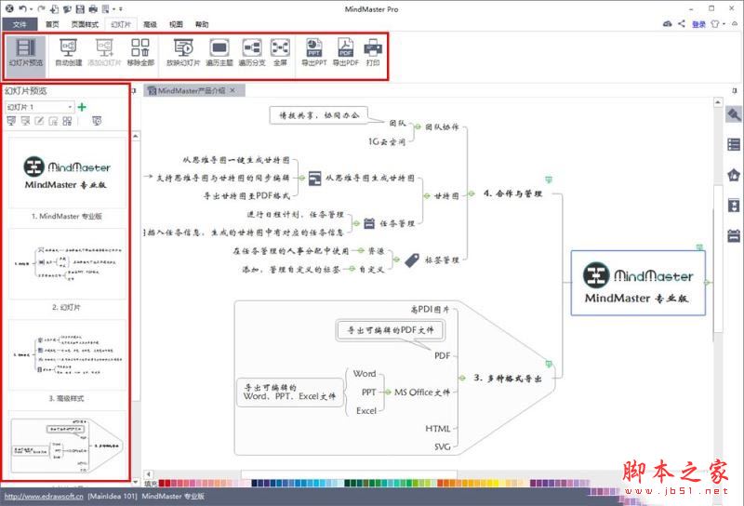Click the shirt-shaped theme icon
The image size is (744, 506).
tap(715, 24)
